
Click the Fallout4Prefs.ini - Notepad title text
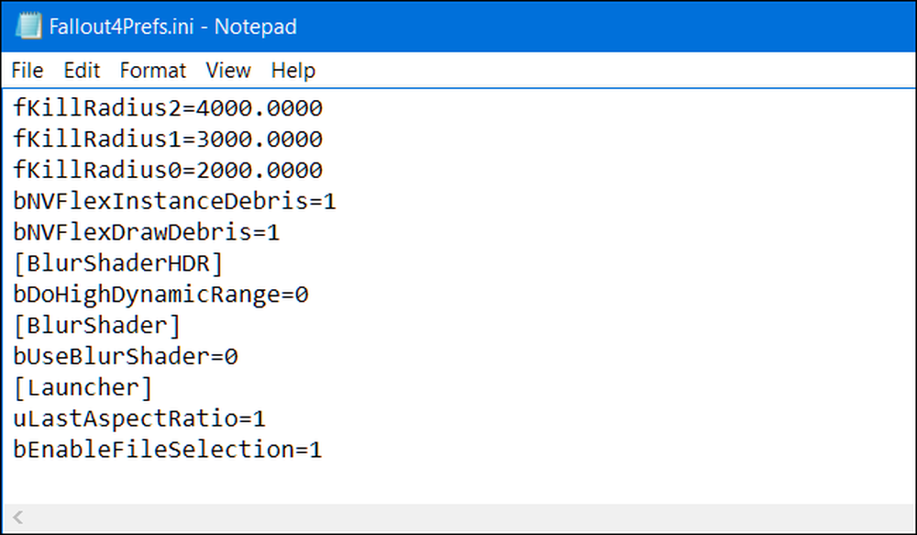(x=173, y=27)
